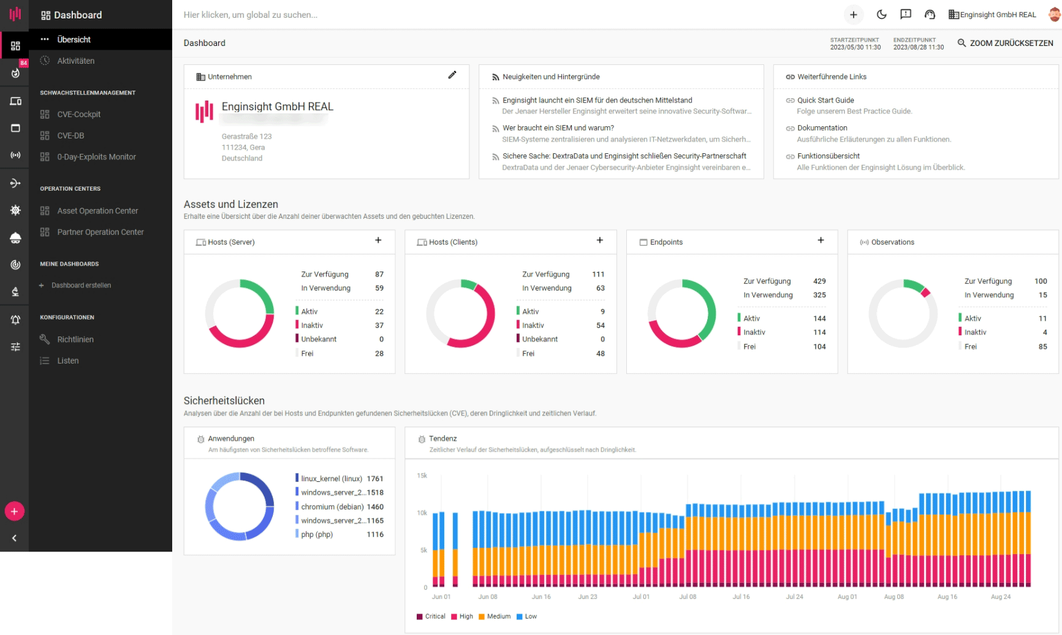The width and height of the screenshot is (1062, 635).
Task: Click the Enginsight logo at the top left
Action: [x=15, y=14]
